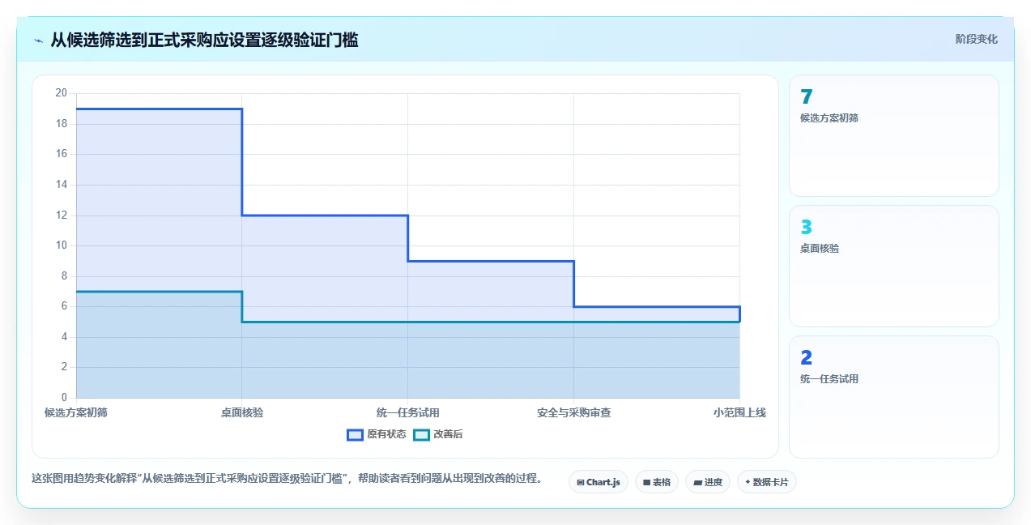
Task: Click the 阶段变化 label in the header
Action: [976, 39]
